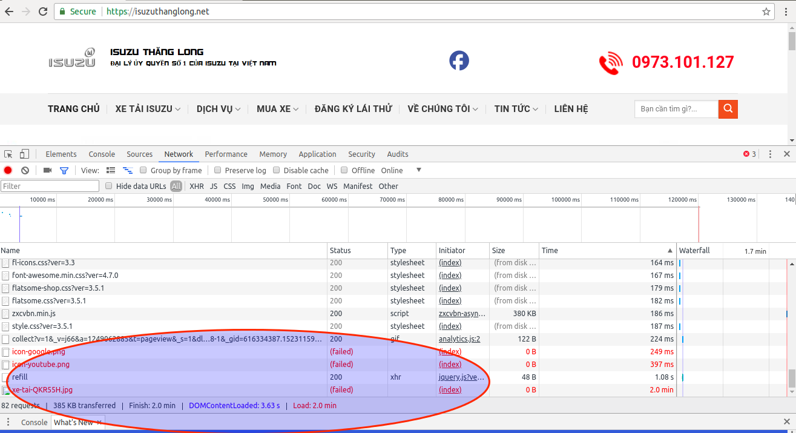Check the Preserve log option
Viewport: 796px width, 433px height.
pos(218,170)
